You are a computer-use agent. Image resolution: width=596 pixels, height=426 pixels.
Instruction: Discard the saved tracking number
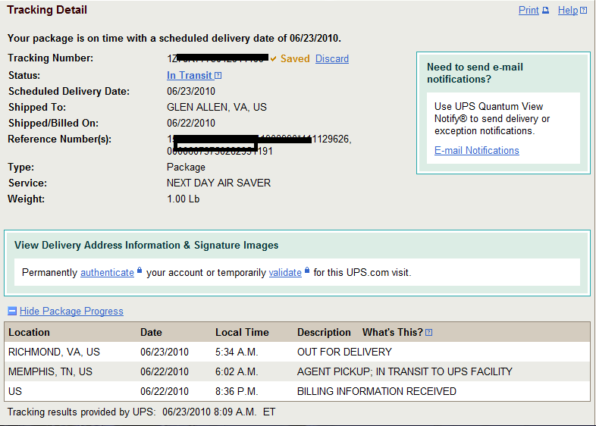point(332,58)
